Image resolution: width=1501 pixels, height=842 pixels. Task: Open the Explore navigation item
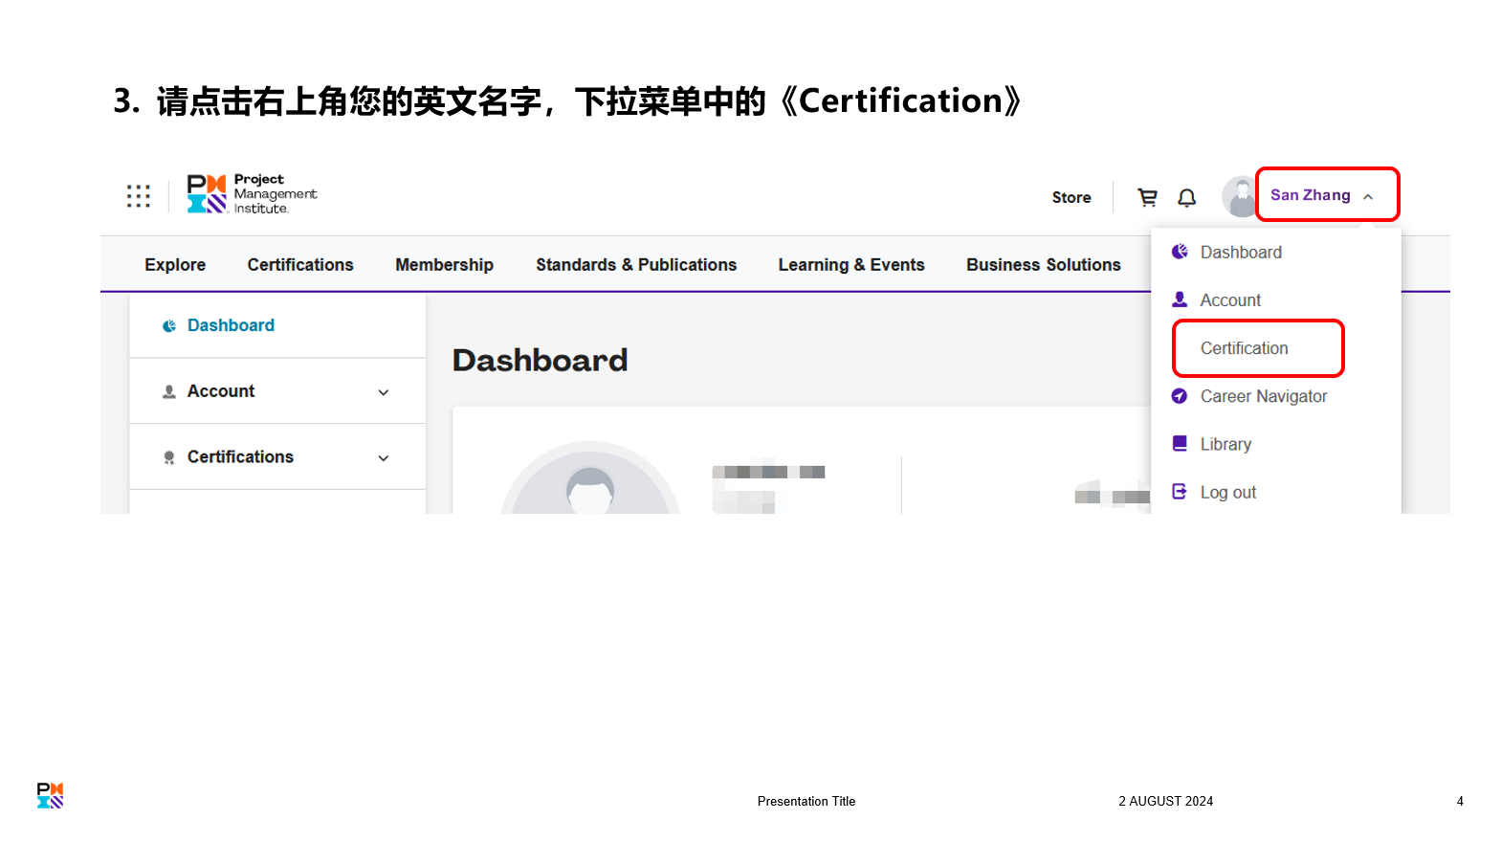[175, 265]
